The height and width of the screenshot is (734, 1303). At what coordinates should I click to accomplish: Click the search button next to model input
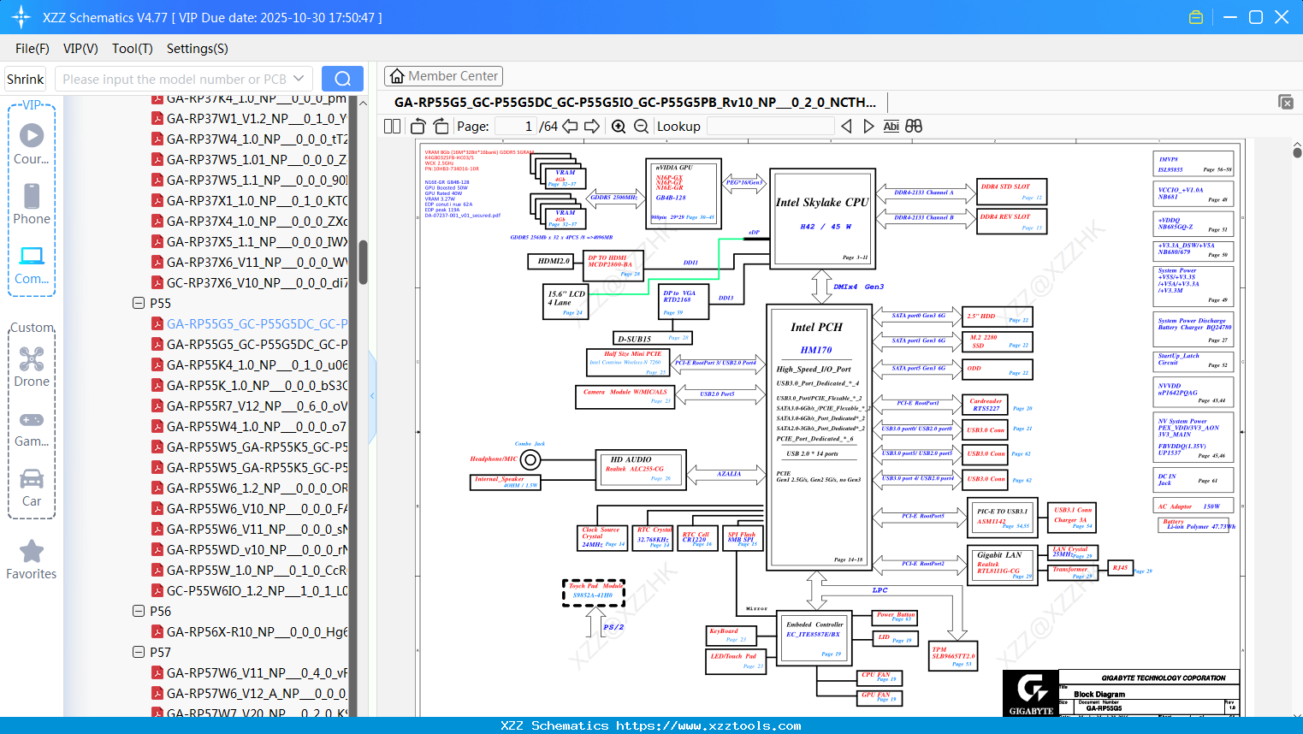point(342,79)
